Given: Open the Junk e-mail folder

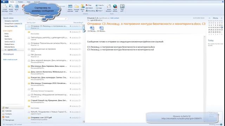Looking at the screenshot, I should point(9,42).
